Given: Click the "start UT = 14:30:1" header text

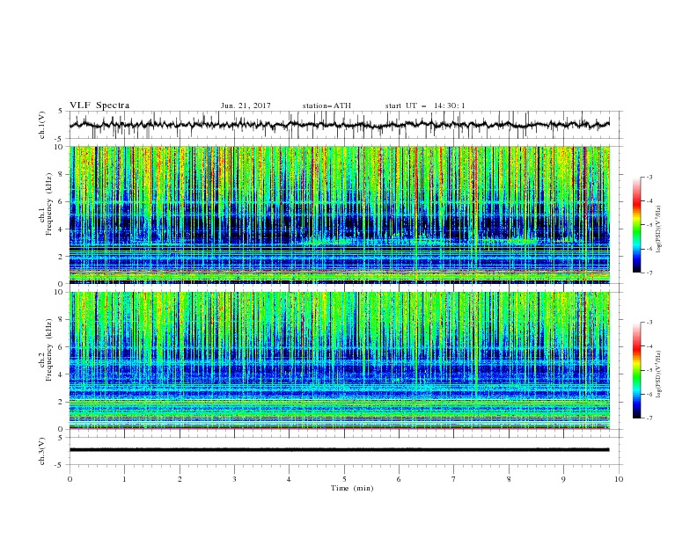Looking at the screenshot, I should 425,105.
